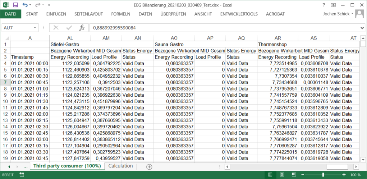
Task: Open the Undo history dropdown arrow
Action: point(30,5)
